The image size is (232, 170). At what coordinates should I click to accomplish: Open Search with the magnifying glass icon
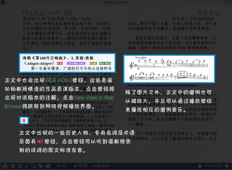pyautogui.click(x=33, y=166)
